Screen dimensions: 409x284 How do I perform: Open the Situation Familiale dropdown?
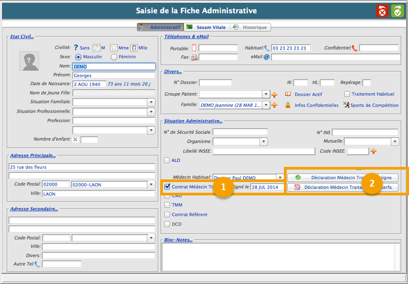pos(151,102)
